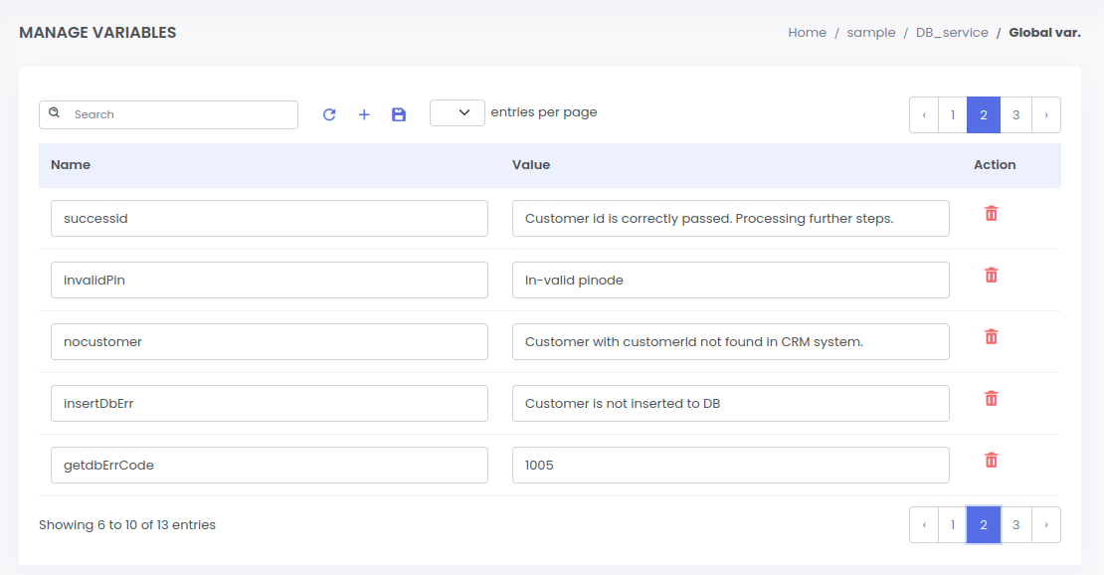This screenshot has height=575, width=1104.
Task: Save variables using the floppy disk icon
Action: click(399, 114)
